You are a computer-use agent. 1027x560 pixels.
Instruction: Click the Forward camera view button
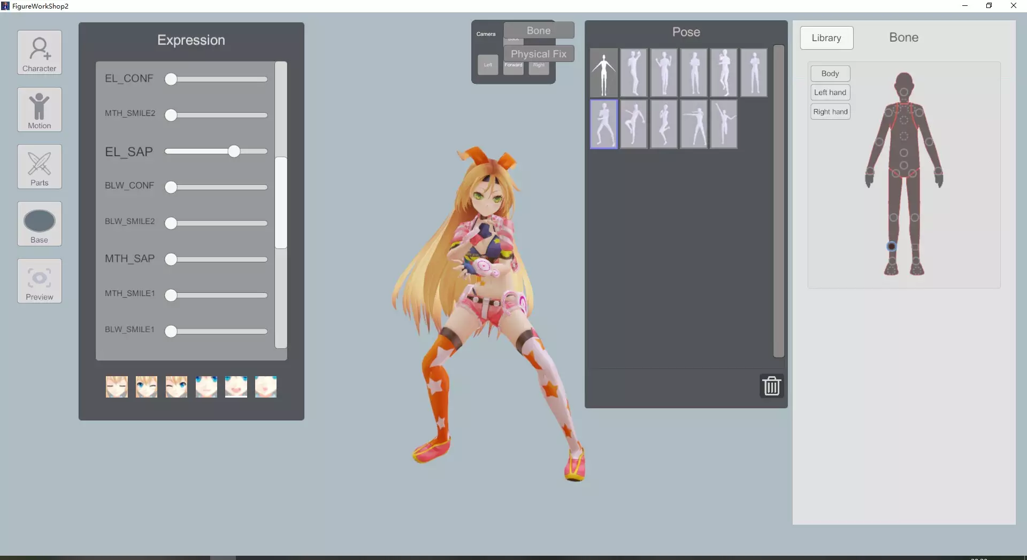(513, 65)
